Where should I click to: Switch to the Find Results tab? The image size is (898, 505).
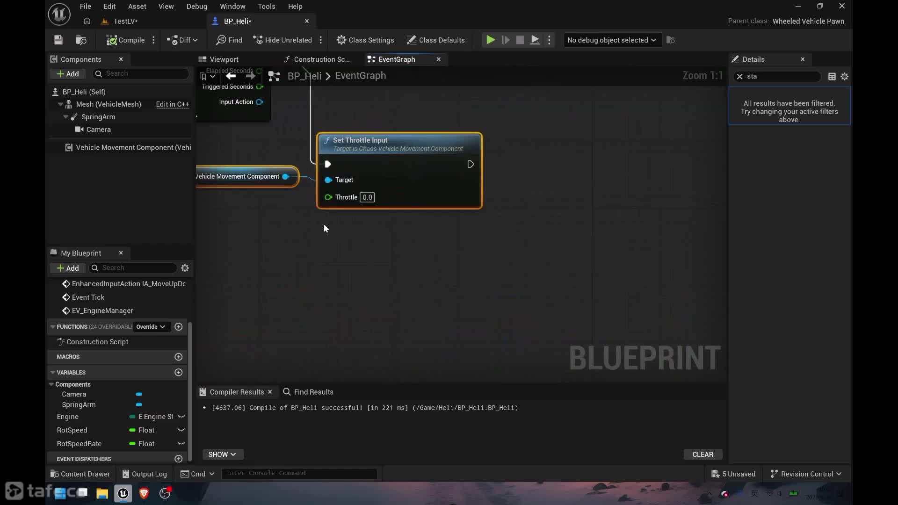[309, 392]
